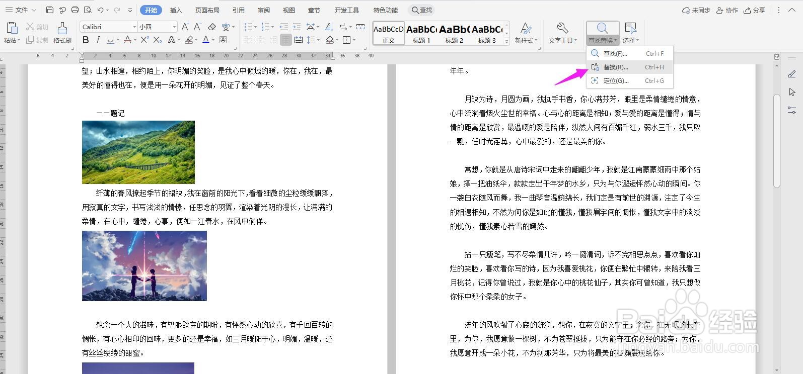The width and height of the screenshot is (803, 374).
Task: Click the font color A red swatch
Action: click(x=205, y=40)
